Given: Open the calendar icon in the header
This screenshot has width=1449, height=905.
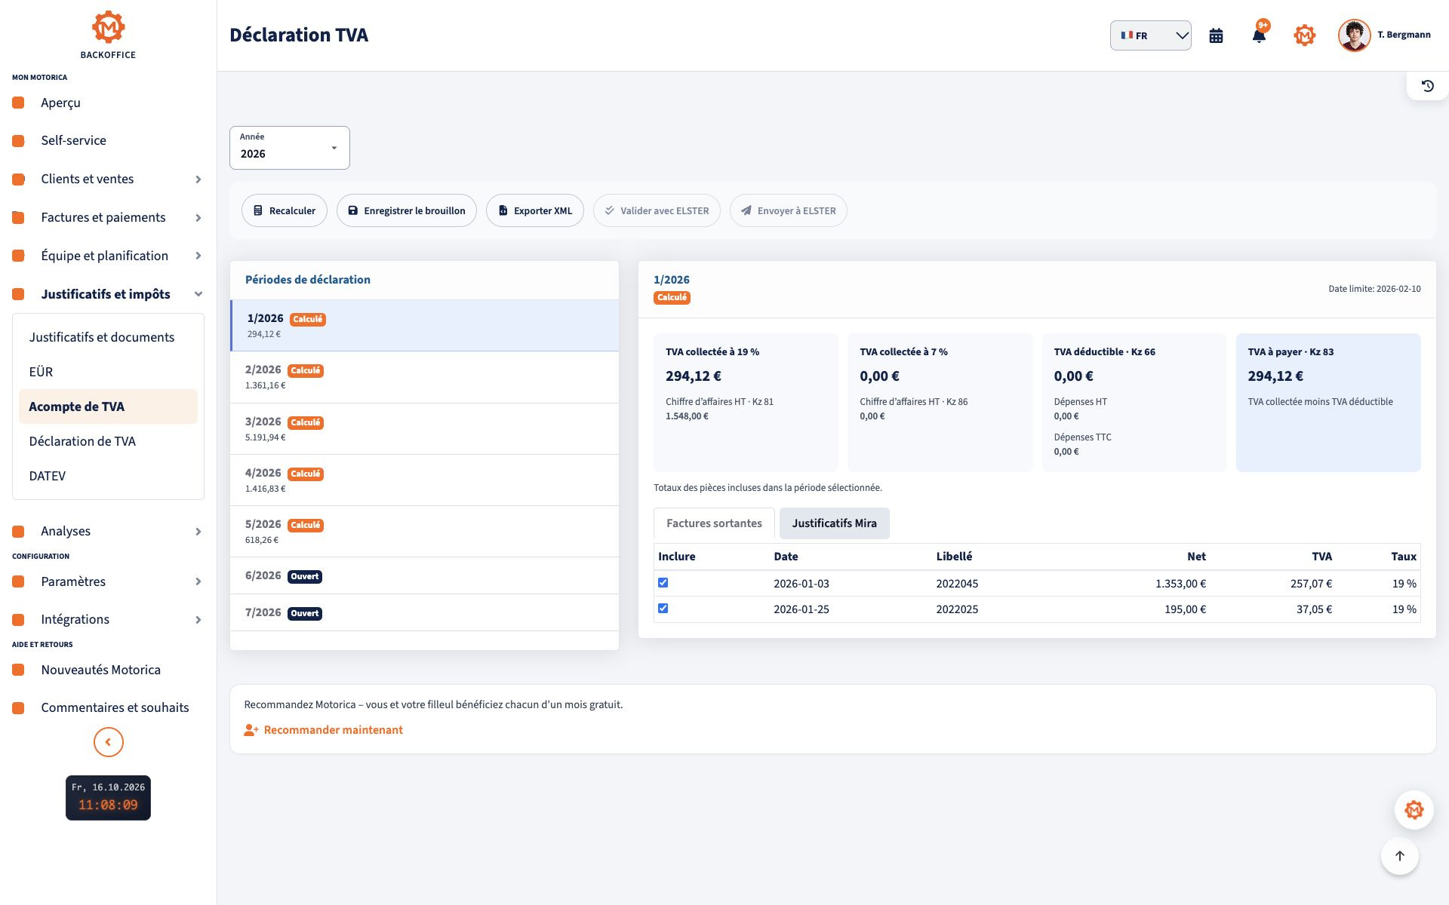Looking at the screenshot, I should pos(1216,35).
